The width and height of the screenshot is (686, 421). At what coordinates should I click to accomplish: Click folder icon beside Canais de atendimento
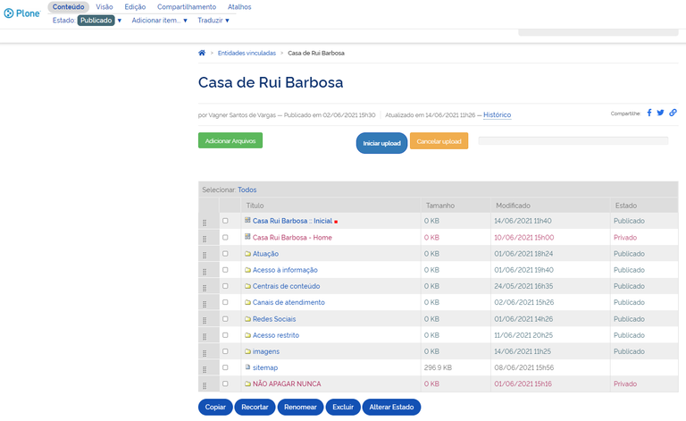(247, 302)
